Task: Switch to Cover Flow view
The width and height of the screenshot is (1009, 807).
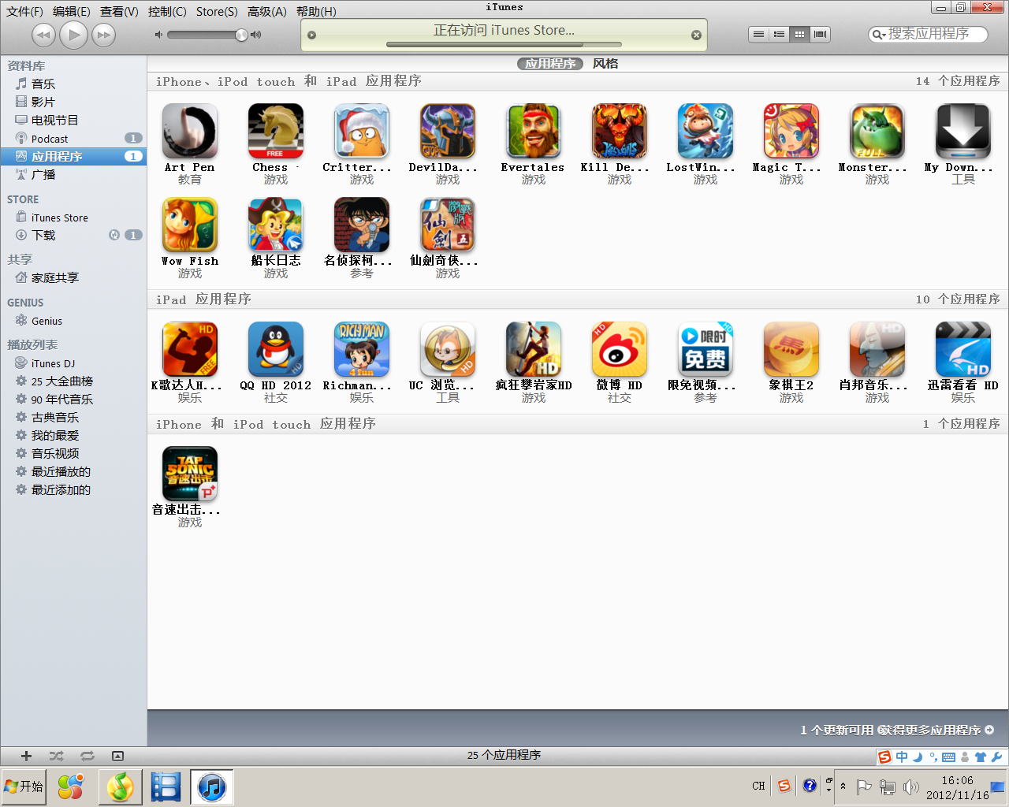Action: click(x=820, y=35)
